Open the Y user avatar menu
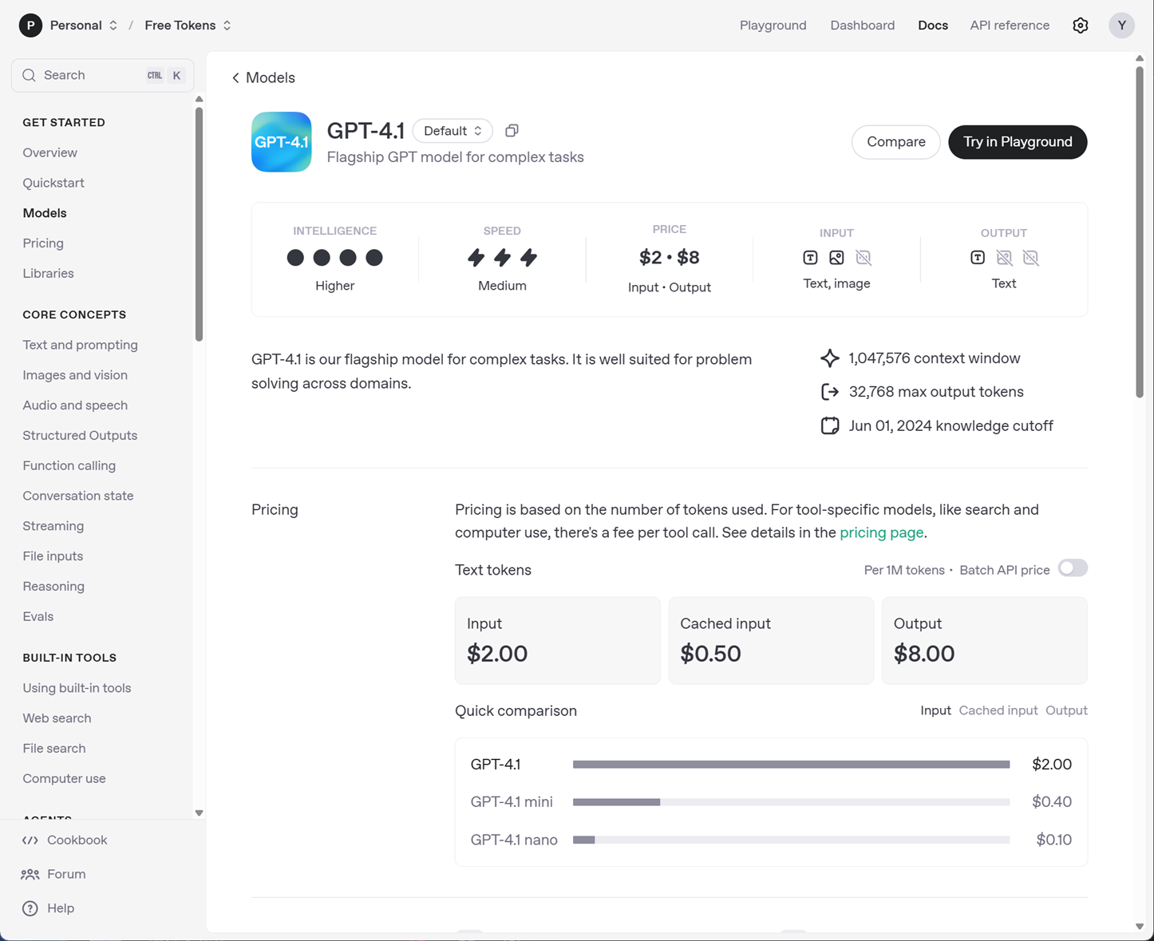1154x941 pixels. 1121,26
